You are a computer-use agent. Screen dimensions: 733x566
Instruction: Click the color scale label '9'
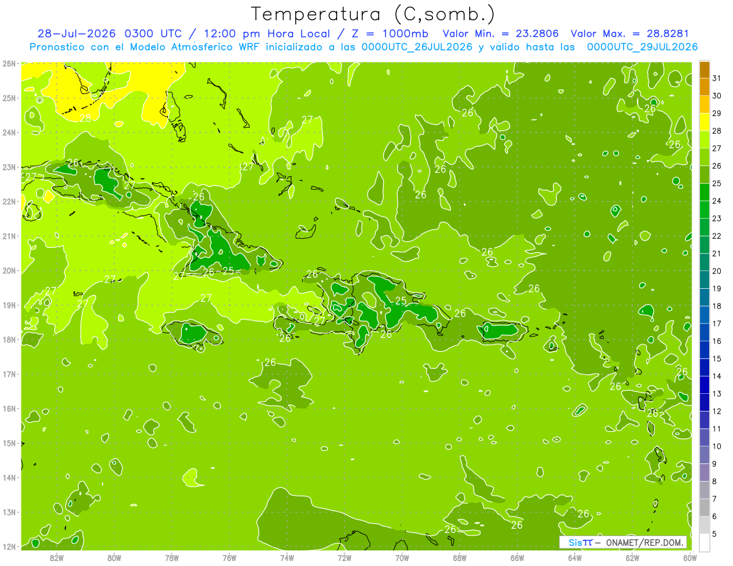point(715,464)
